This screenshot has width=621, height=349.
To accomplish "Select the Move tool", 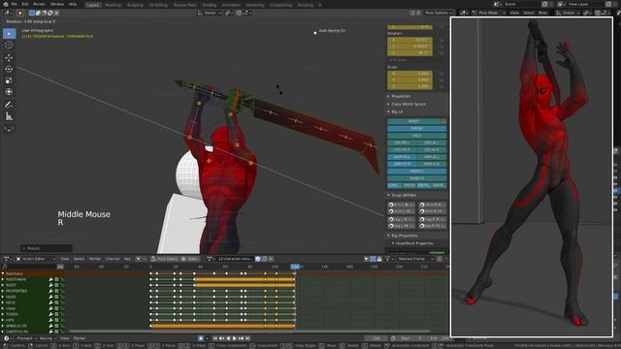I will pos(9,57).
